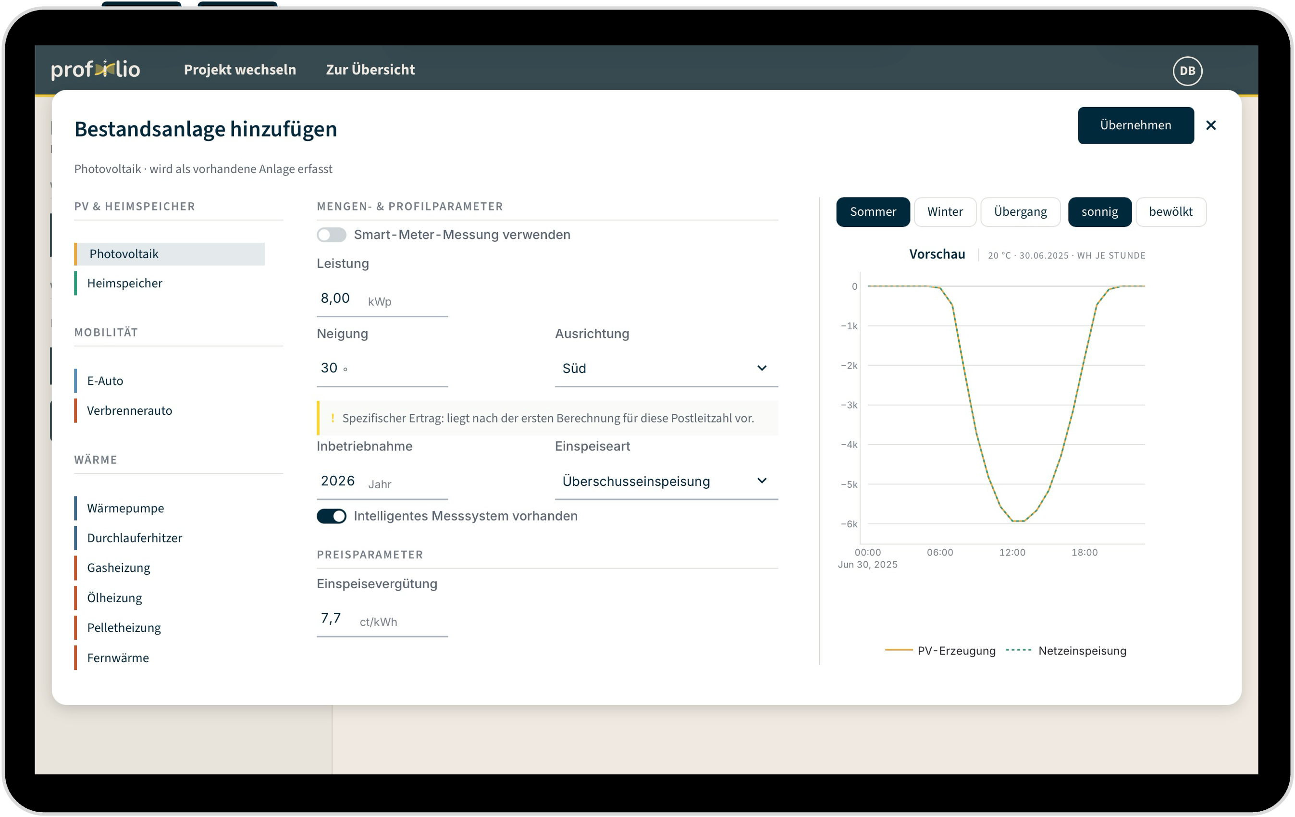
Task: Edit the Inbetriebnahme year field 2026
Action: click(x=382, y=482)
